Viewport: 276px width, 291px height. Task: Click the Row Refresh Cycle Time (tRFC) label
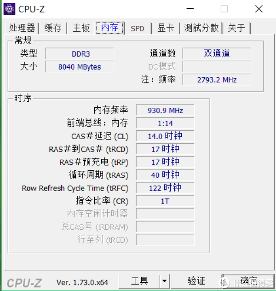(75, 188)
